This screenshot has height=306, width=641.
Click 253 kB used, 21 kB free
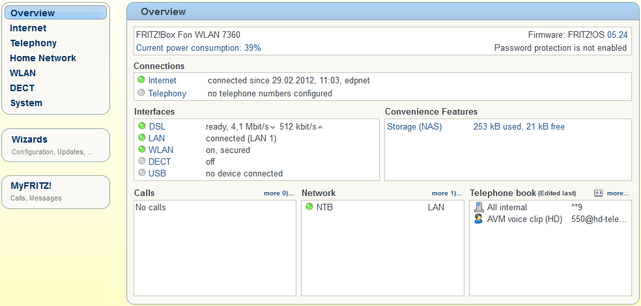click(x=519, y=127)
